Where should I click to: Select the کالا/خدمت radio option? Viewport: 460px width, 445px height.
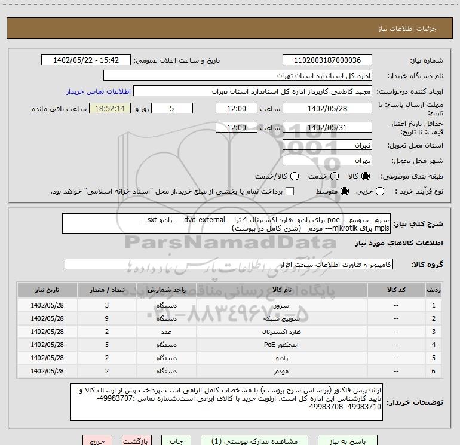click(295, 176)
